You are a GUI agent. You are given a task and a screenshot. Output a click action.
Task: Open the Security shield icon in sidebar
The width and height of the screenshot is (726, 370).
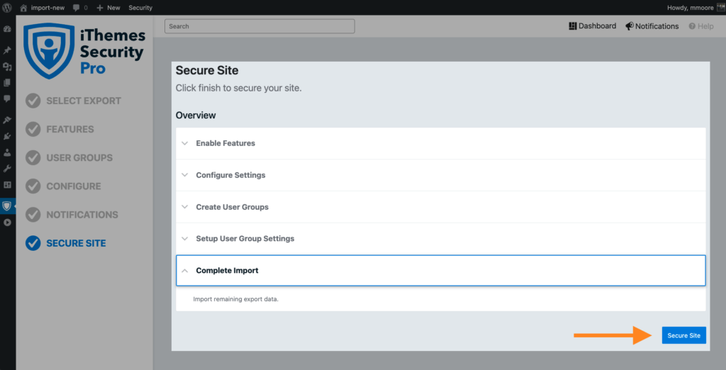click(7, 206)
